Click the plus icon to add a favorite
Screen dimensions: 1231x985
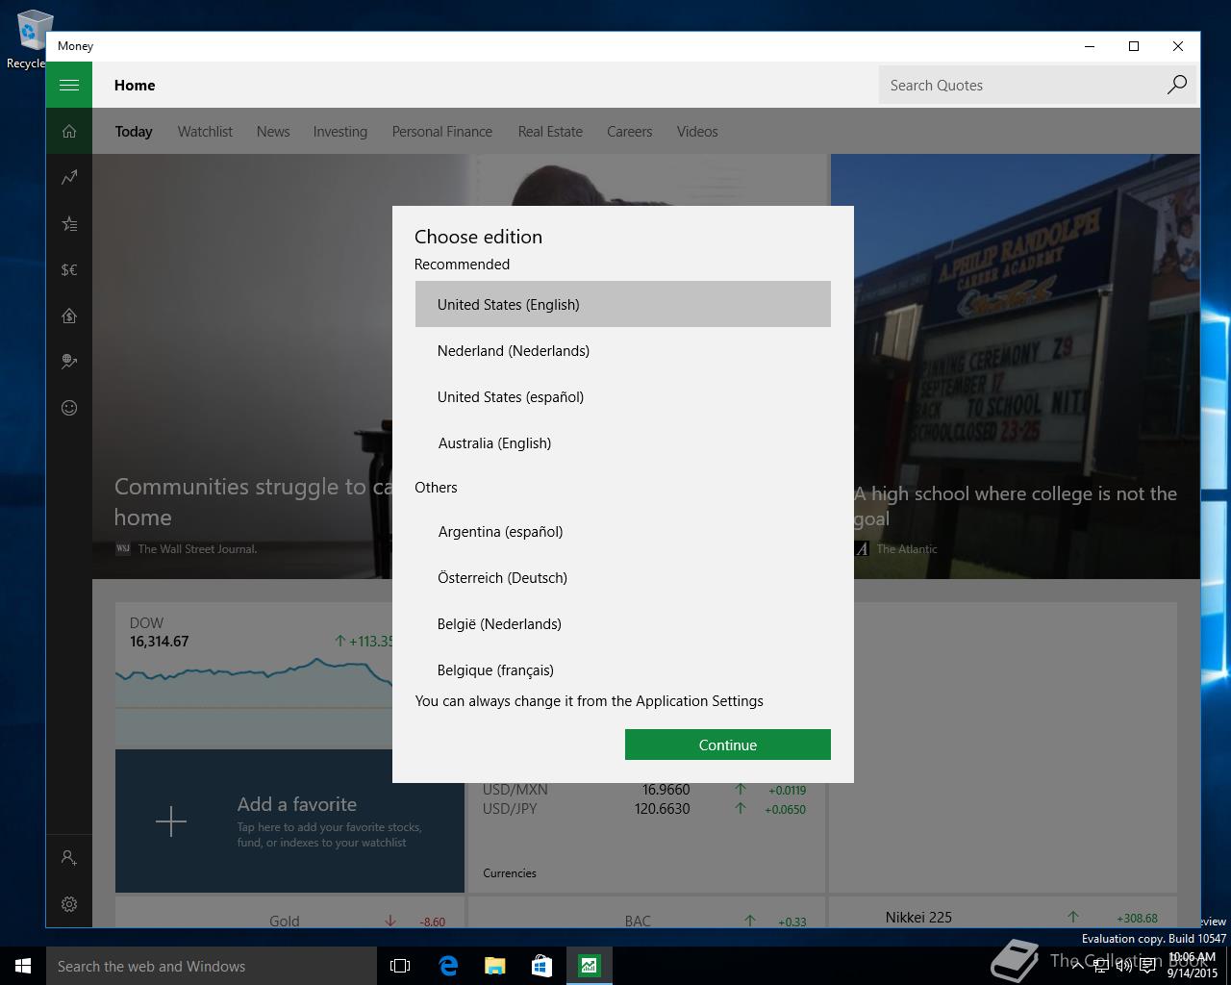pyautogui.click(x=171, y=821)
